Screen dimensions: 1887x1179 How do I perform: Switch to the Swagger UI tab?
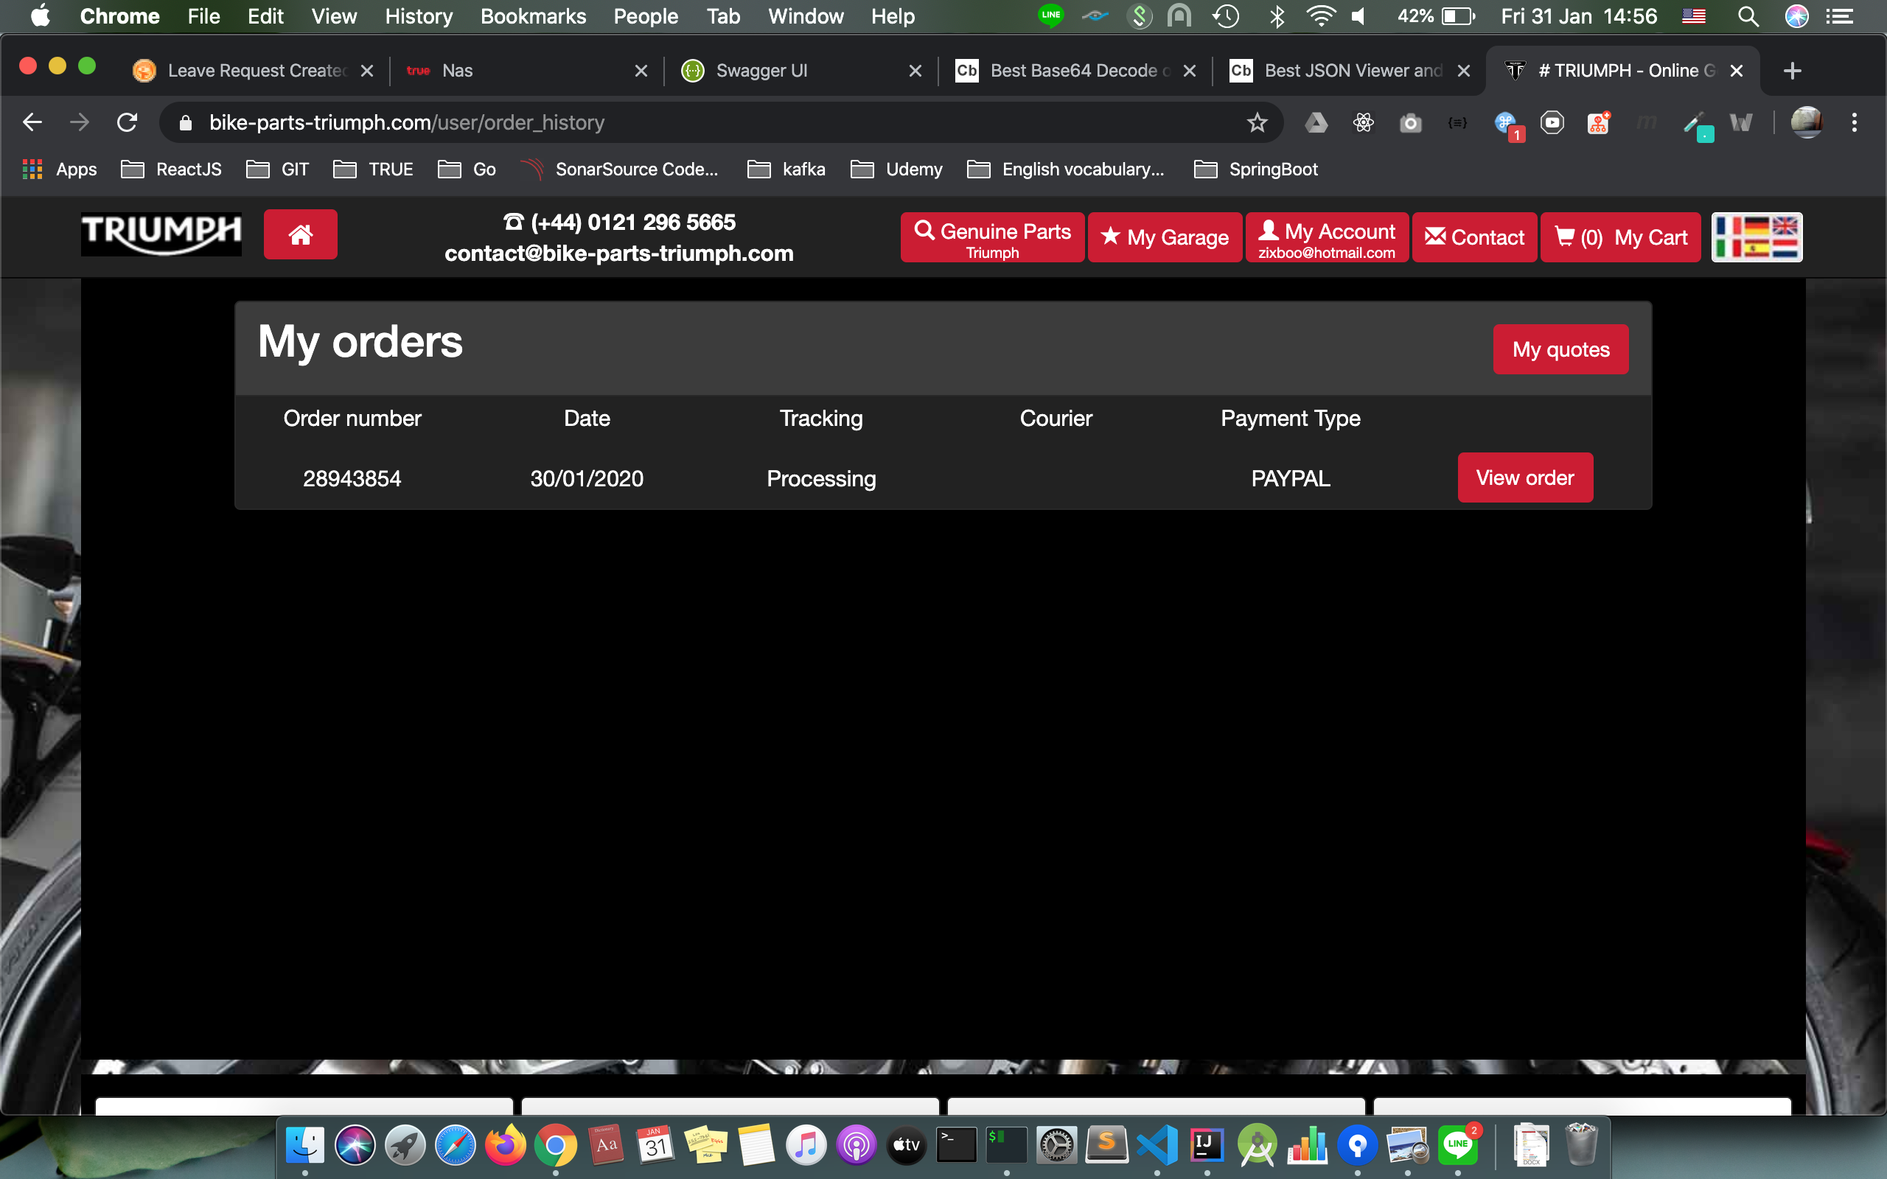point(761,71)
